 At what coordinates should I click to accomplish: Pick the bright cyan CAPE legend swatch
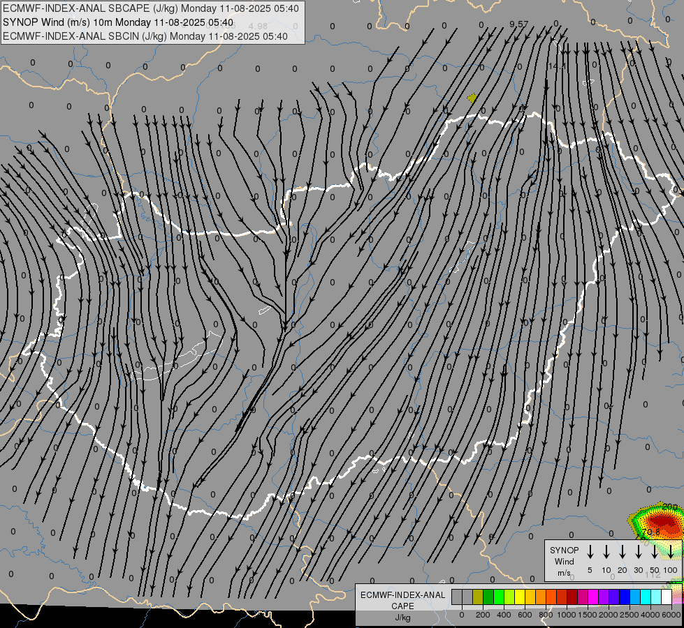coord(646,597)
